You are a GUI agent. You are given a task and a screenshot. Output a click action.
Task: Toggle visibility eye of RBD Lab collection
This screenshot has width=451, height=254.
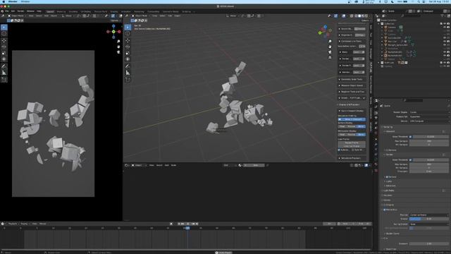[x=445, y=63]
